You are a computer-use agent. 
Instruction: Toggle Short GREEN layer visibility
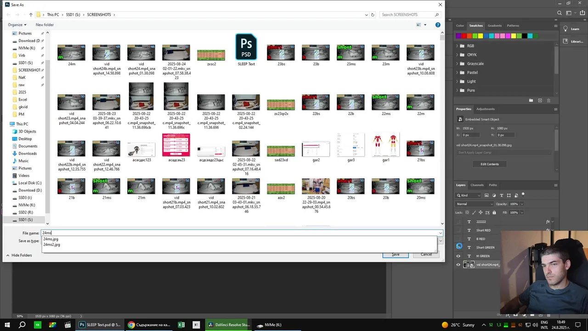tap(458, 247)
